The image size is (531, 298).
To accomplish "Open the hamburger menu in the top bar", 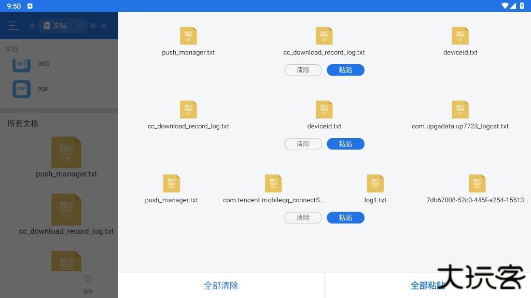I will 13,26.
